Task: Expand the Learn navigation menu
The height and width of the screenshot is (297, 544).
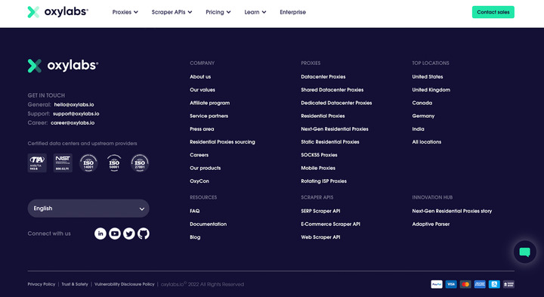Action: [255, 12]
